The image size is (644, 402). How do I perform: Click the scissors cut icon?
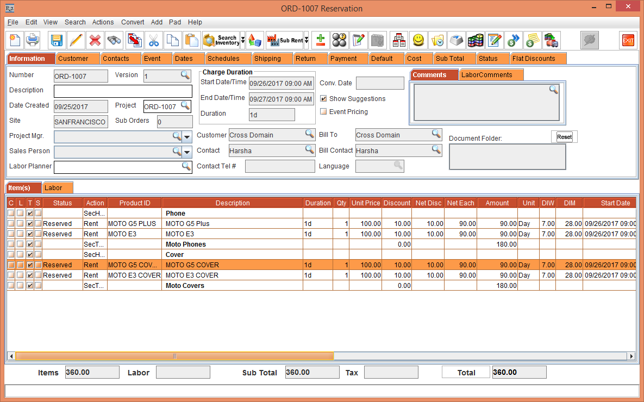coord(154,40)
